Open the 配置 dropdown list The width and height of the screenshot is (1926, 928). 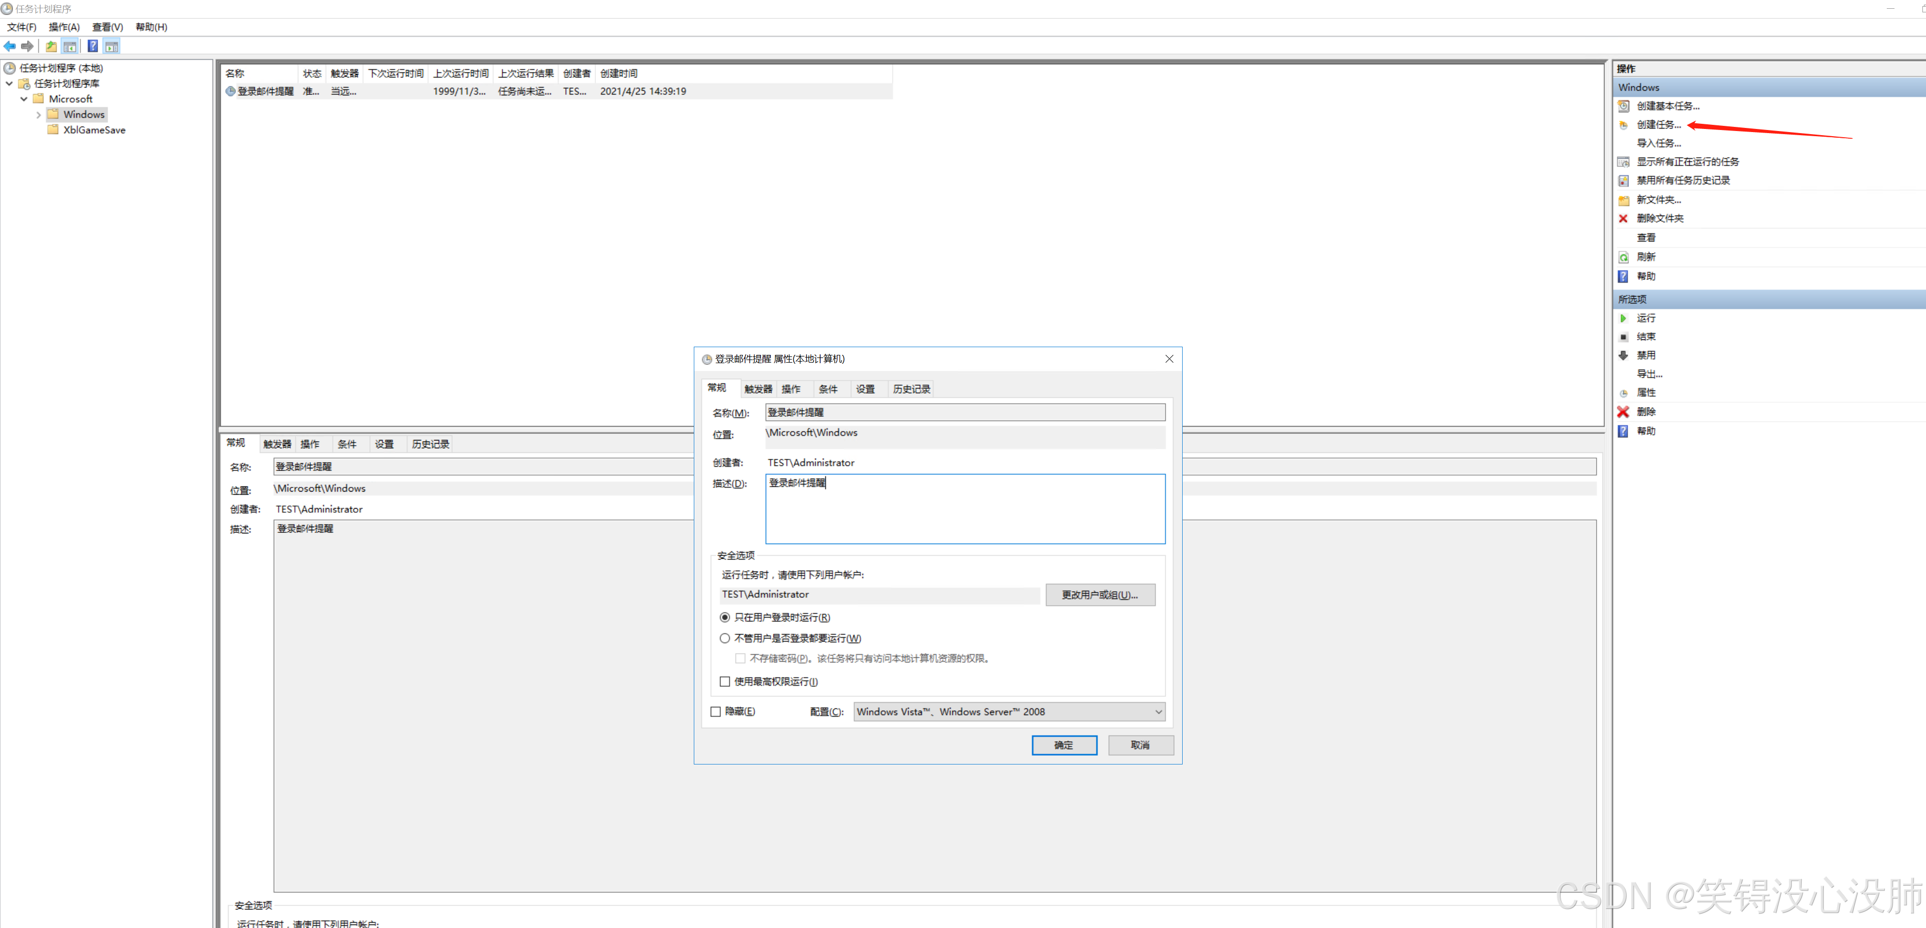coord(1158,711)
